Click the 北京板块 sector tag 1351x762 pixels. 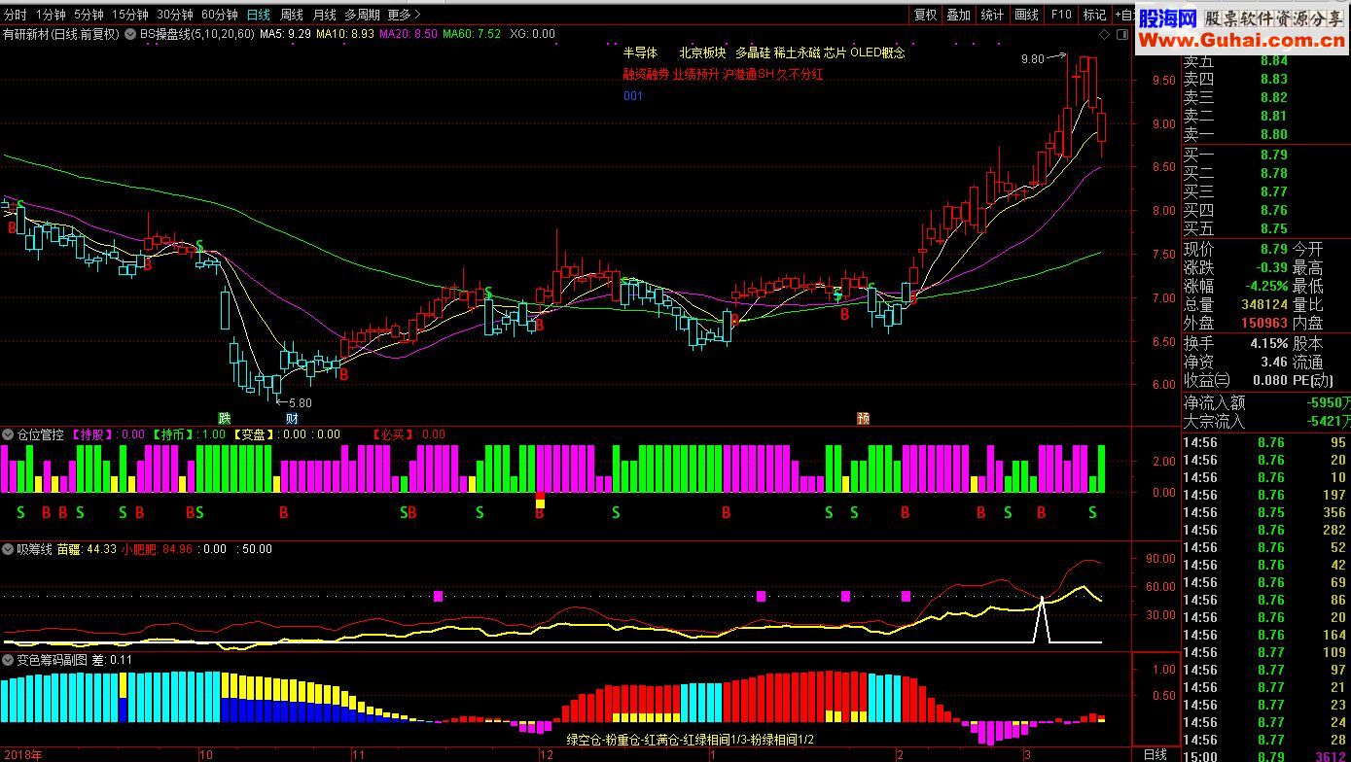coord(702,52)
